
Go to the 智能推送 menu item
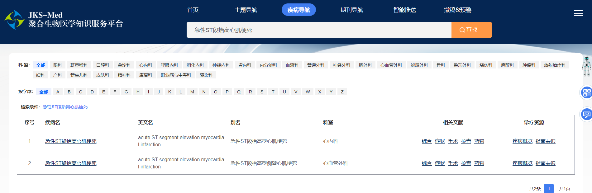pos(404,10)
